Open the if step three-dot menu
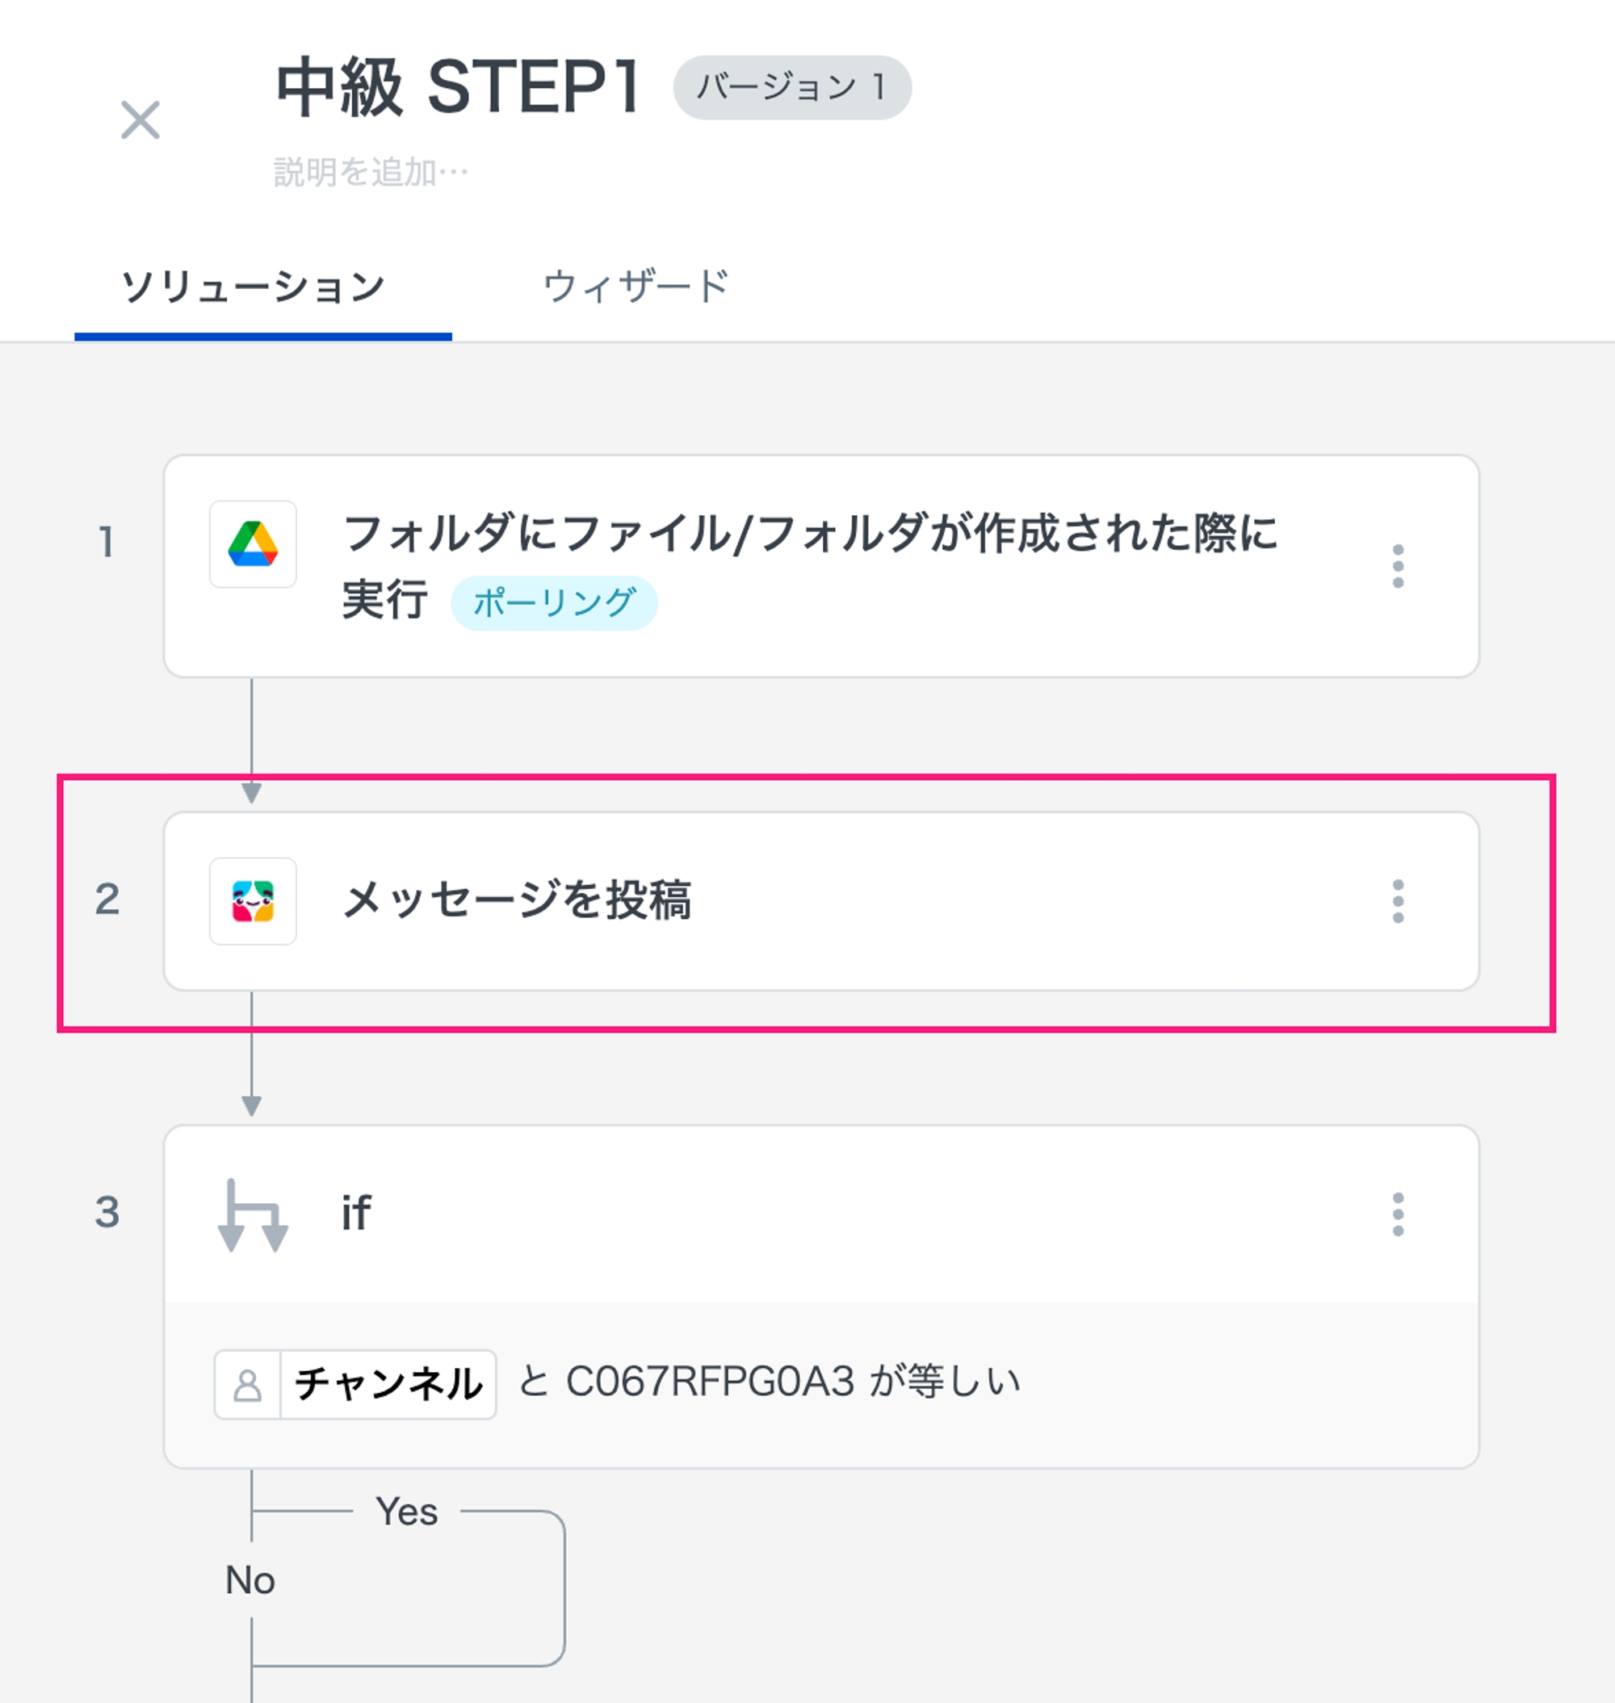1615x1703 pixels. 1397,1214
